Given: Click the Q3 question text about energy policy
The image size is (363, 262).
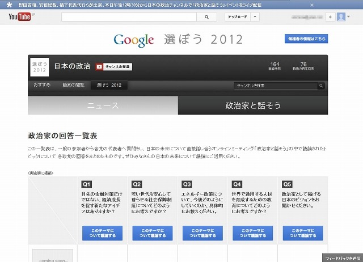Looking at the screenshot, I should point(202,203).
